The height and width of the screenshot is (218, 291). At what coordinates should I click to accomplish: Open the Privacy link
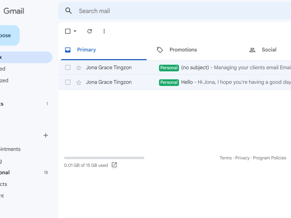[242, 158]
